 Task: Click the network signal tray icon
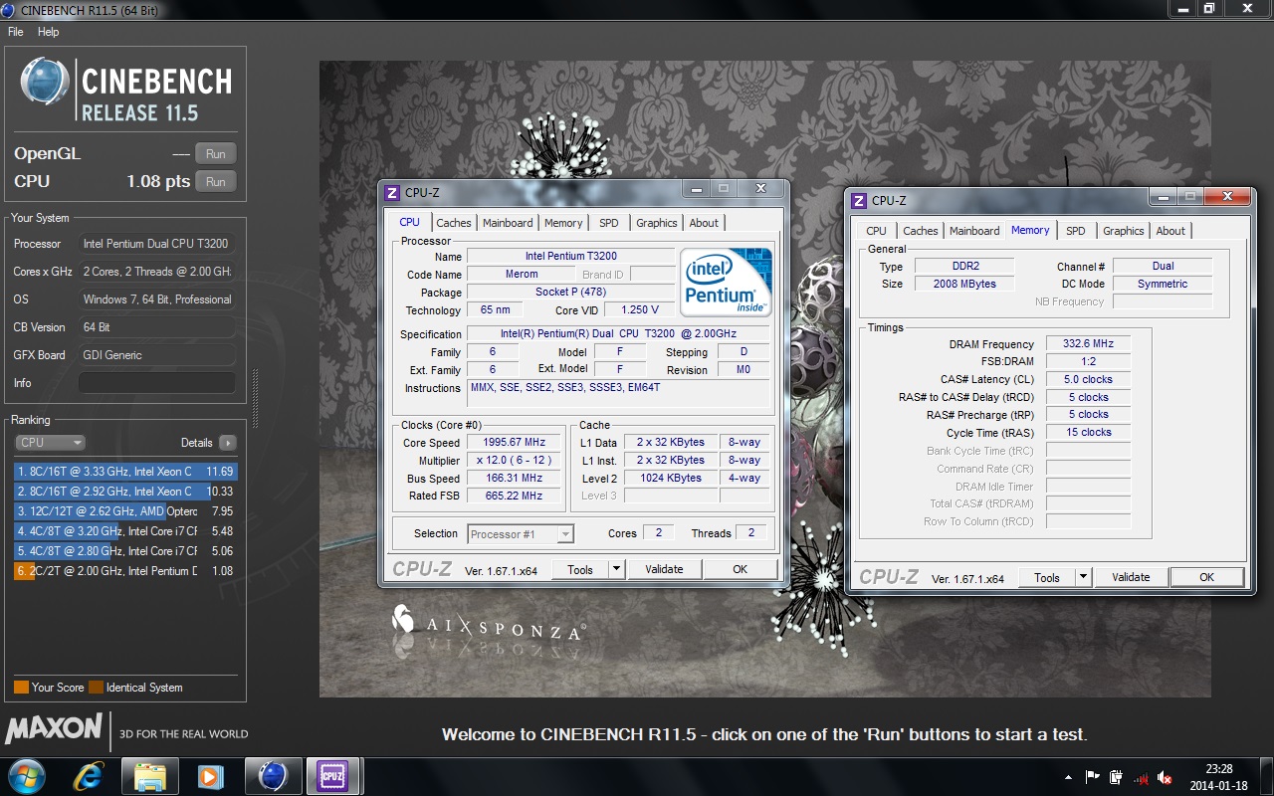coord(1141,777)
